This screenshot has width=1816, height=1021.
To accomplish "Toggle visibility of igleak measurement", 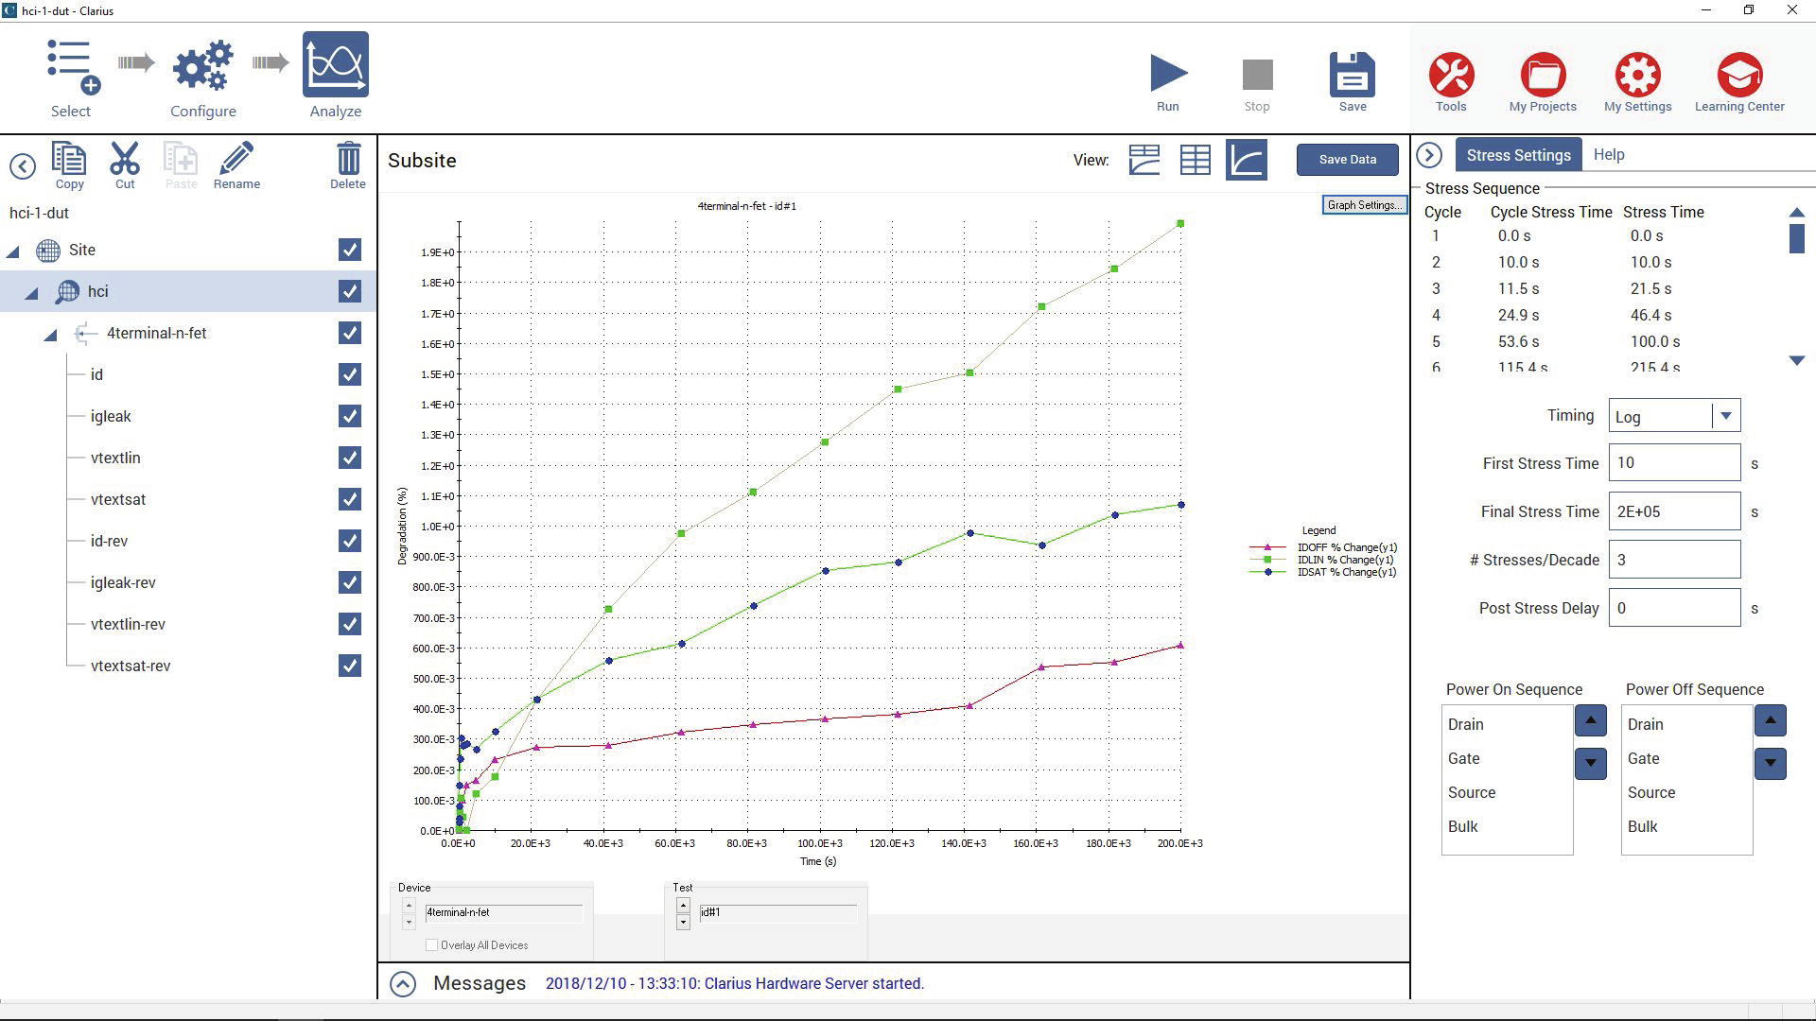I will click(351, 415).
